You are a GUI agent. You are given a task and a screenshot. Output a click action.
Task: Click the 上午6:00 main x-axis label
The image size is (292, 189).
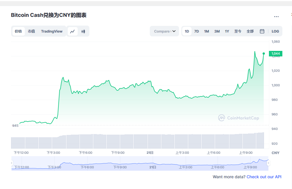click(x=214, y=153)
